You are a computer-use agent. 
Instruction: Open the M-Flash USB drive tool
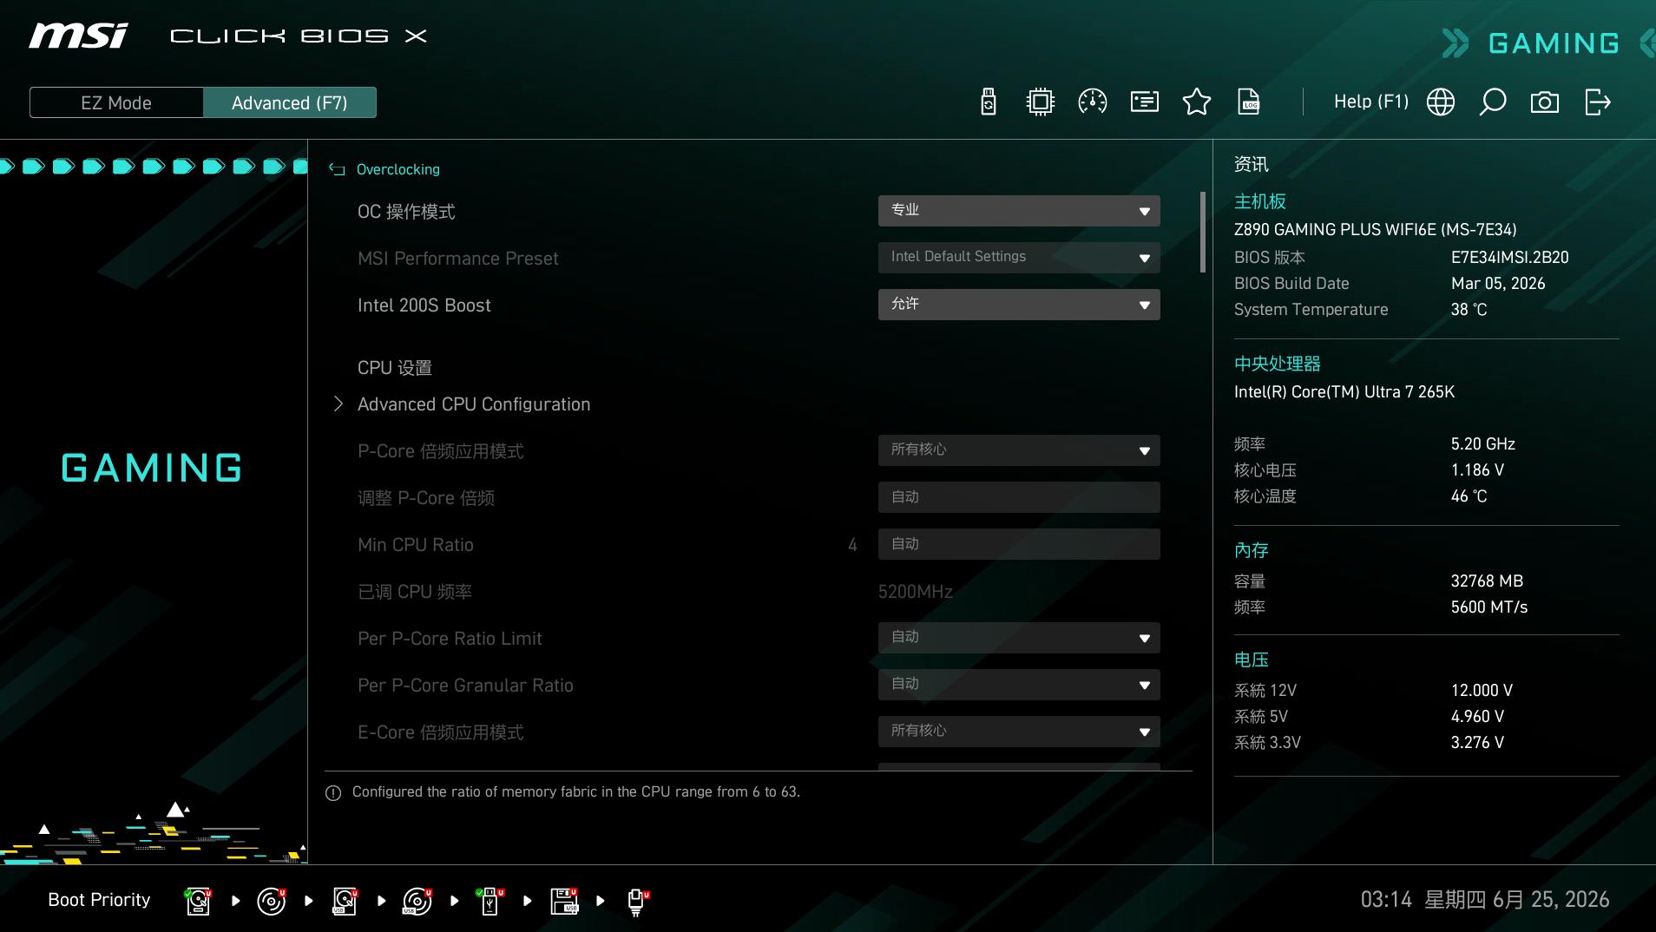tap(988, 102)
